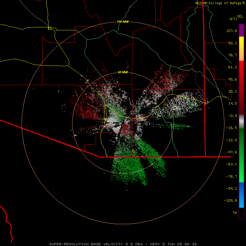Click the -47.6 legend value
Image resolution: width=246 pixels, height=246 pixels.
pos(232,152)
